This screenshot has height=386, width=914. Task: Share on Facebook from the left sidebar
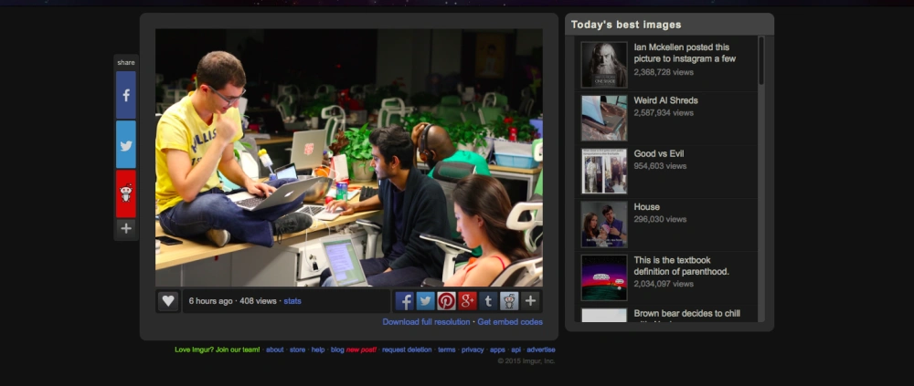point(126,96)
